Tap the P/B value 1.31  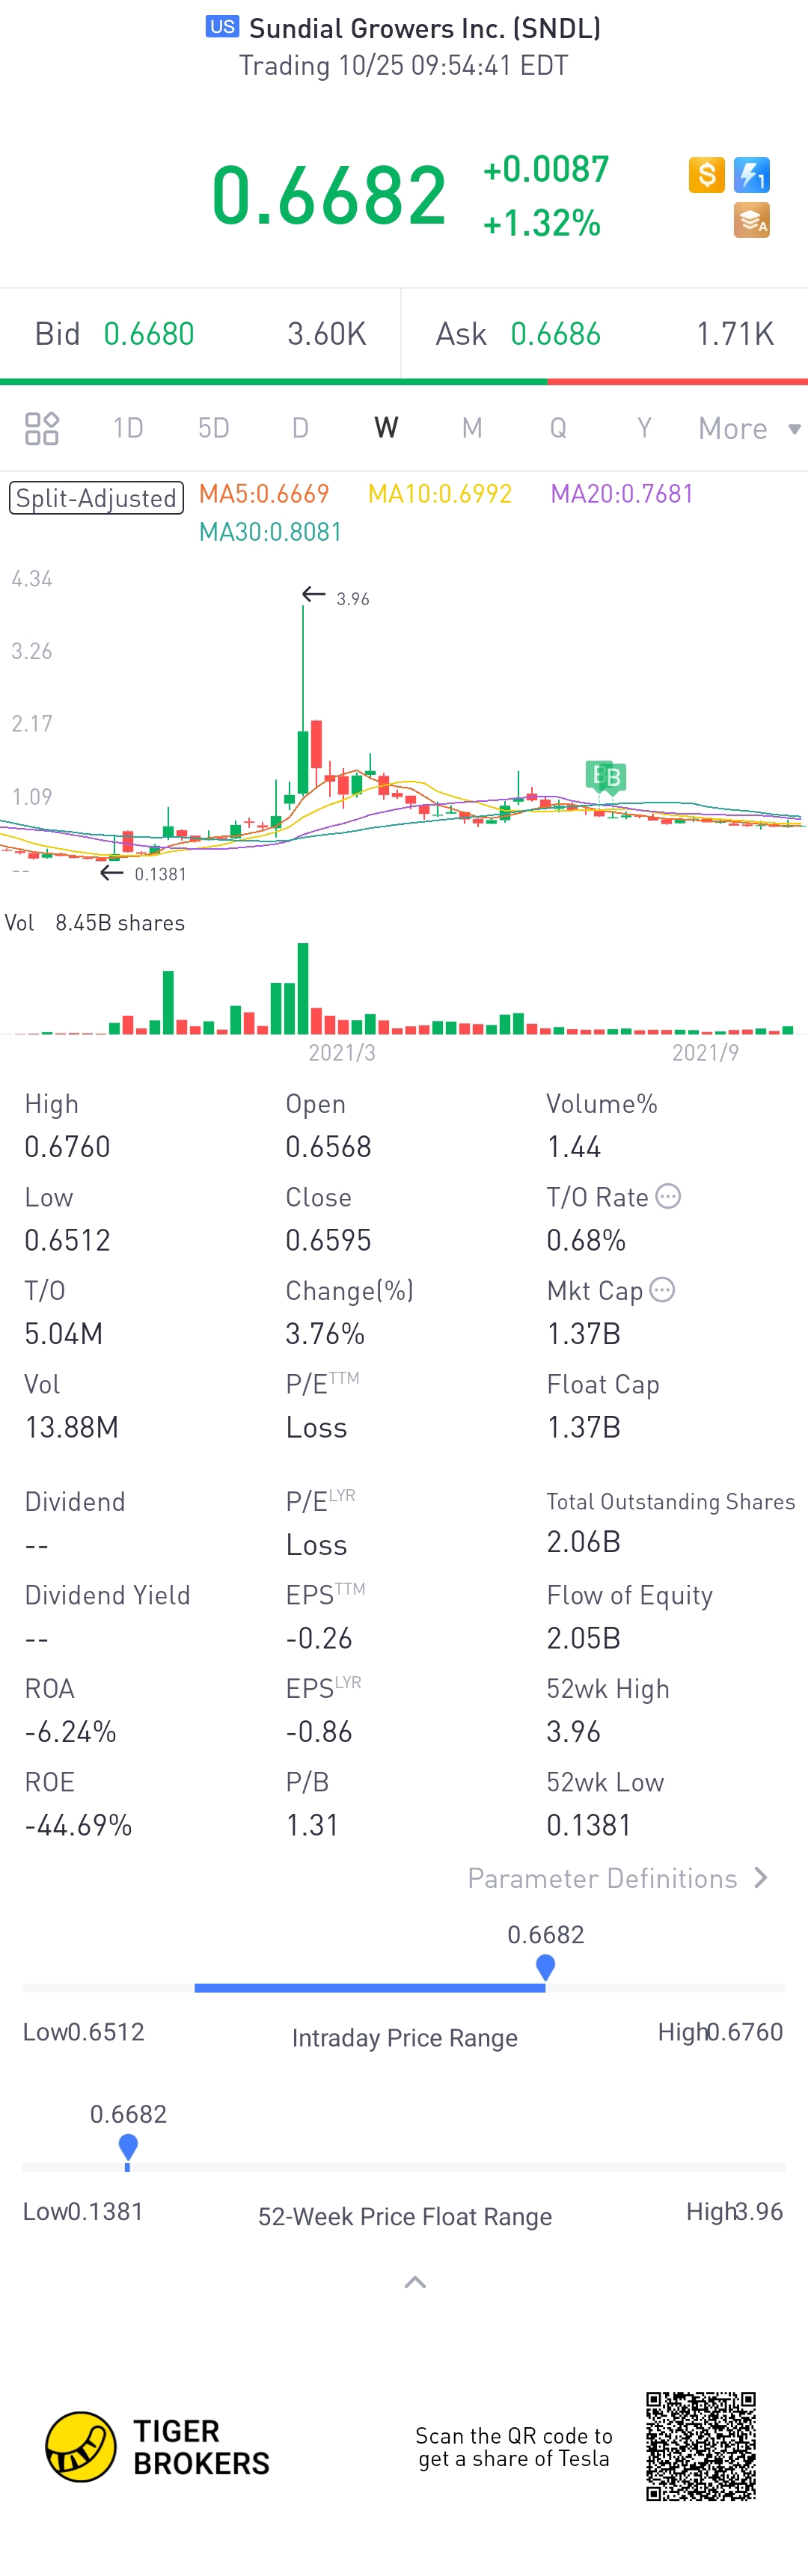(x=312, y=1826)
